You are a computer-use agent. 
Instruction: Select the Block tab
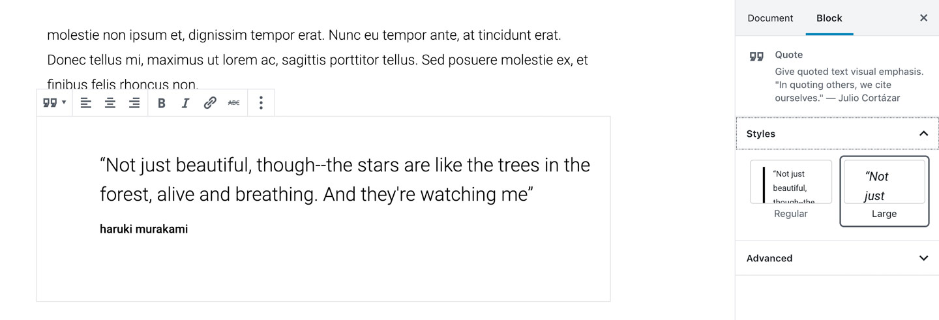829,18
